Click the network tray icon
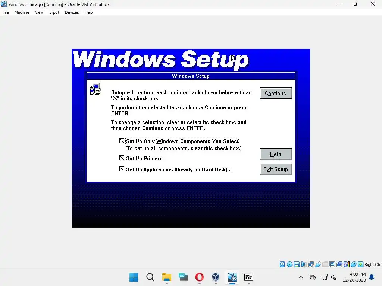This screenshot has height=286, width=382. 324,277
